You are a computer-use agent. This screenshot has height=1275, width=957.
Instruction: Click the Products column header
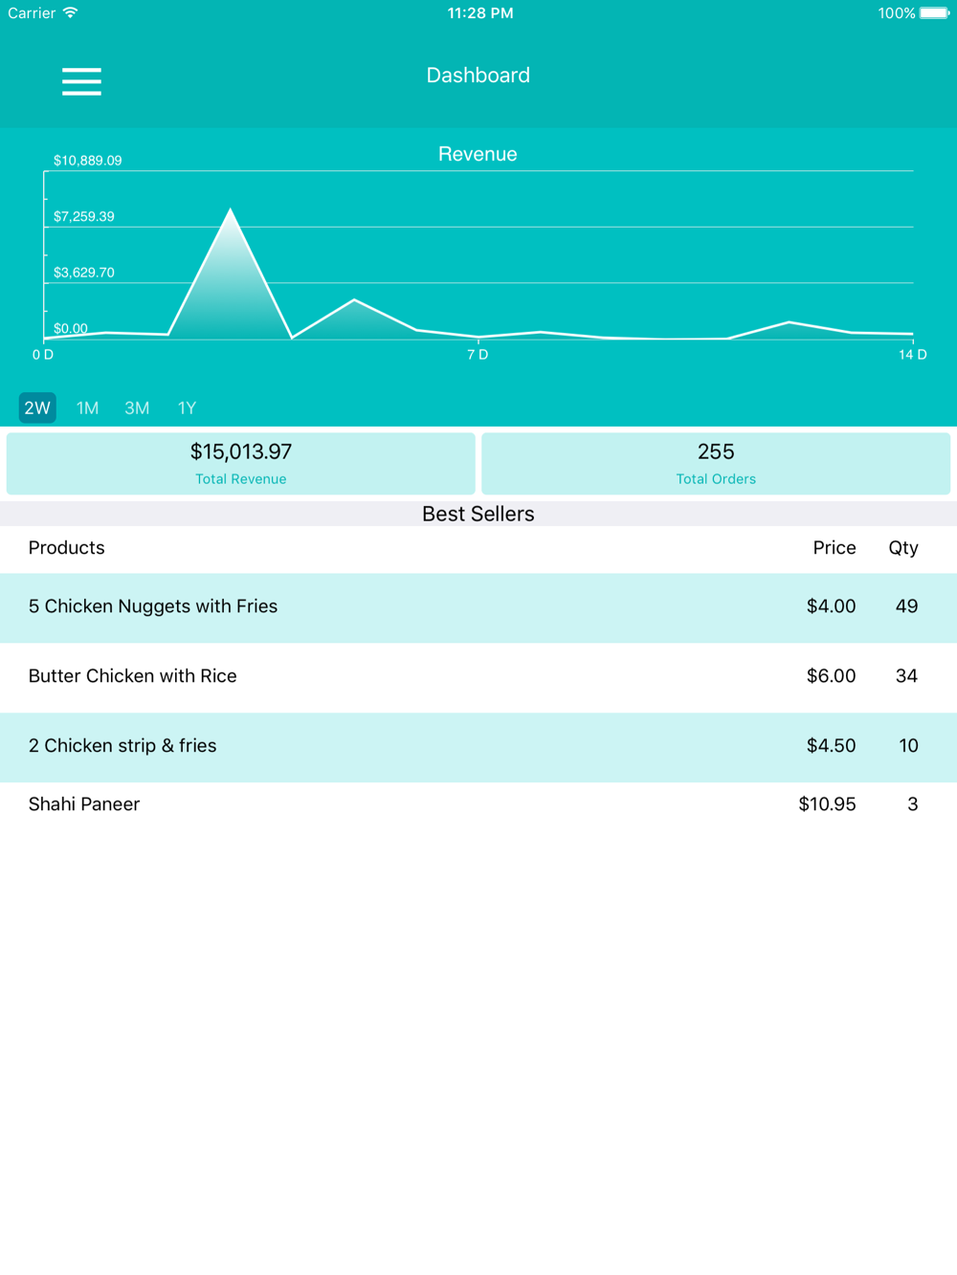(67, 548)
